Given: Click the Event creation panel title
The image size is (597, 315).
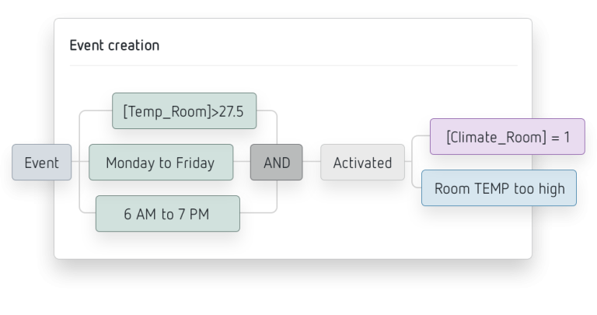Looking at the screenshot, I should (114, 45).
